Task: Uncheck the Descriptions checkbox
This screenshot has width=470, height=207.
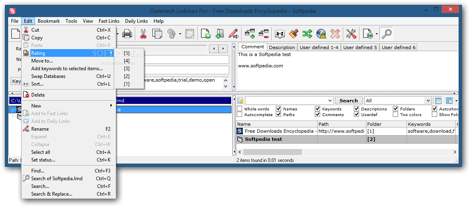Action: 356,109
